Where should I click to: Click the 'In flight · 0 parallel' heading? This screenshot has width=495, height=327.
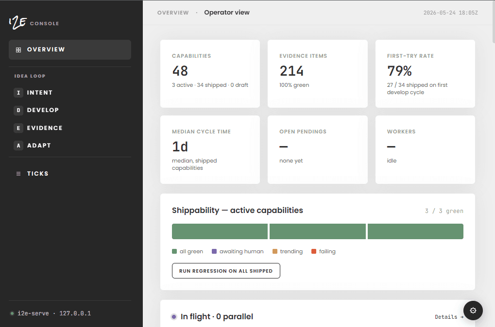tap(217, 317)
